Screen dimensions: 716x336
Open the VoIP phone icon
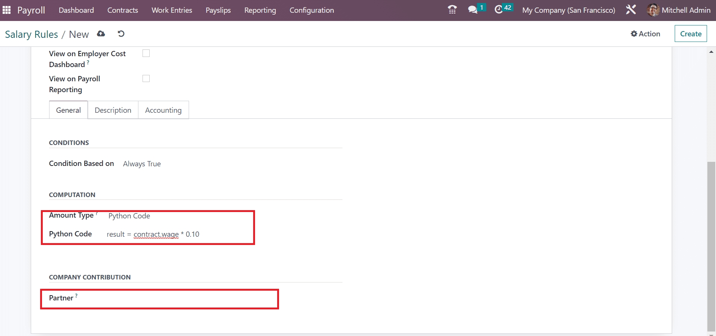[452, 10]
